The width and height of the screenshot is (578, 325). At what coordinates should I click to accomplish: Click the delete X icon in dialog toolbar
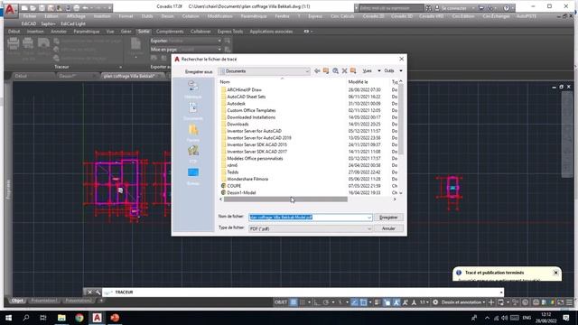pos(344,70)
